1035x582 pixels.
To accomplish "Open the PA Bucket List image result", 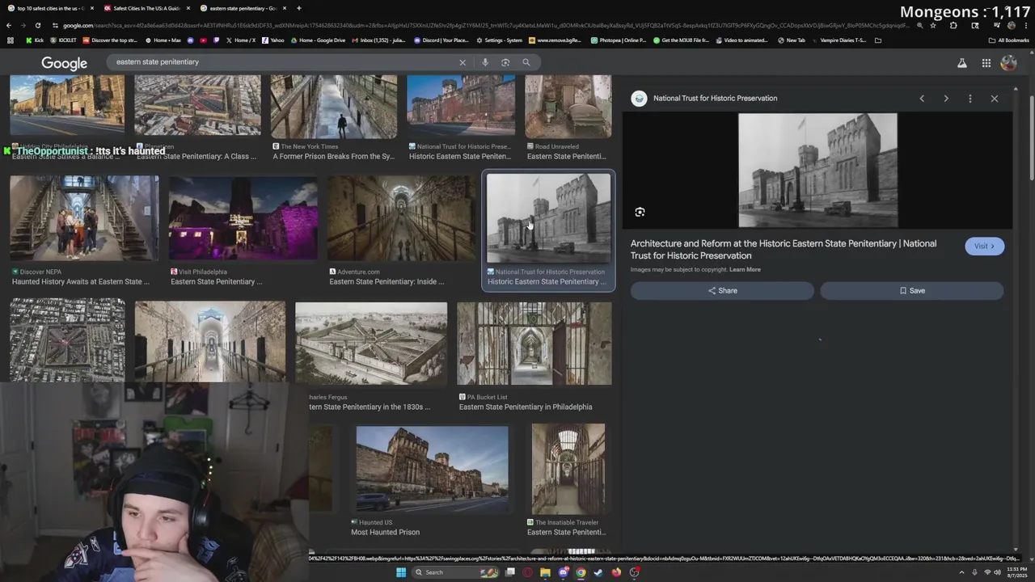I will [x=534, y=344].
